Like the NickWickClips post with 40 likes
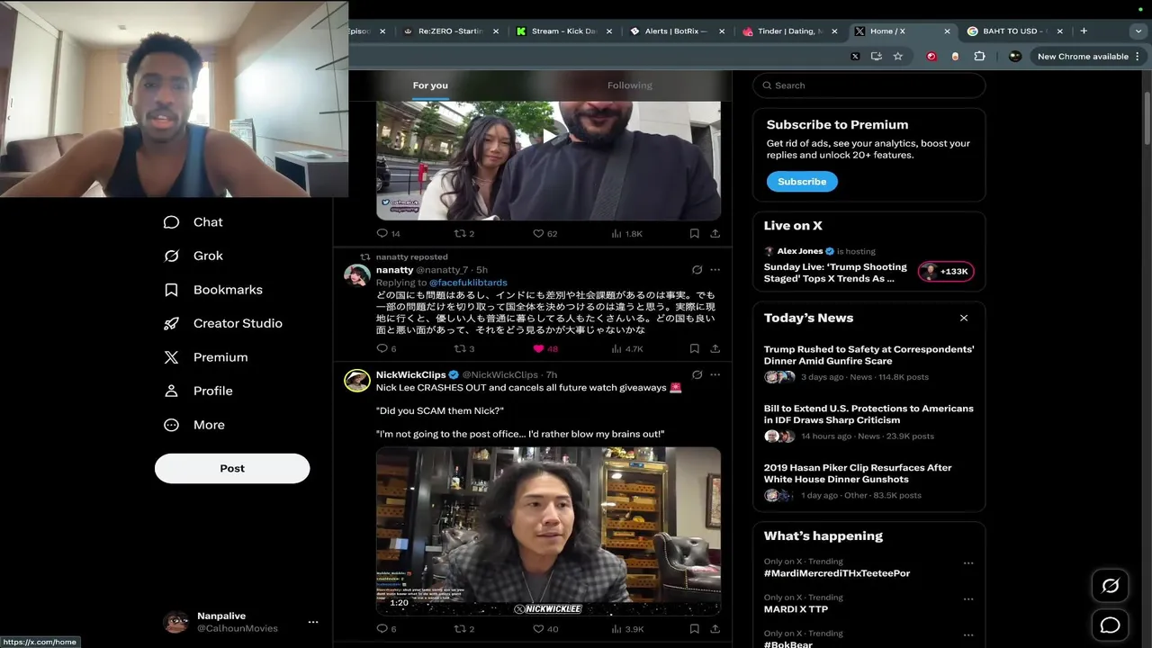The image size is (1152, 648). 544,629
